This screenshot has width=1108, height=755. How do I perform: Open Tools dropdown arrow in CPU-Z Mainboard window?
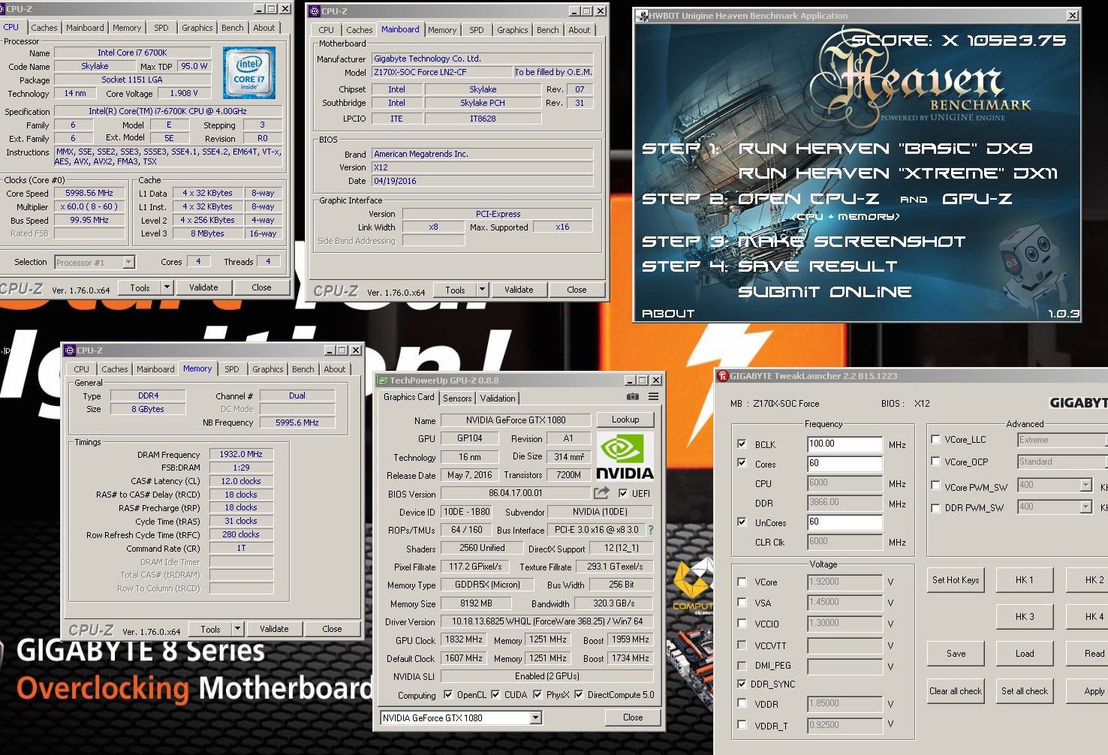tap(482, 290)
